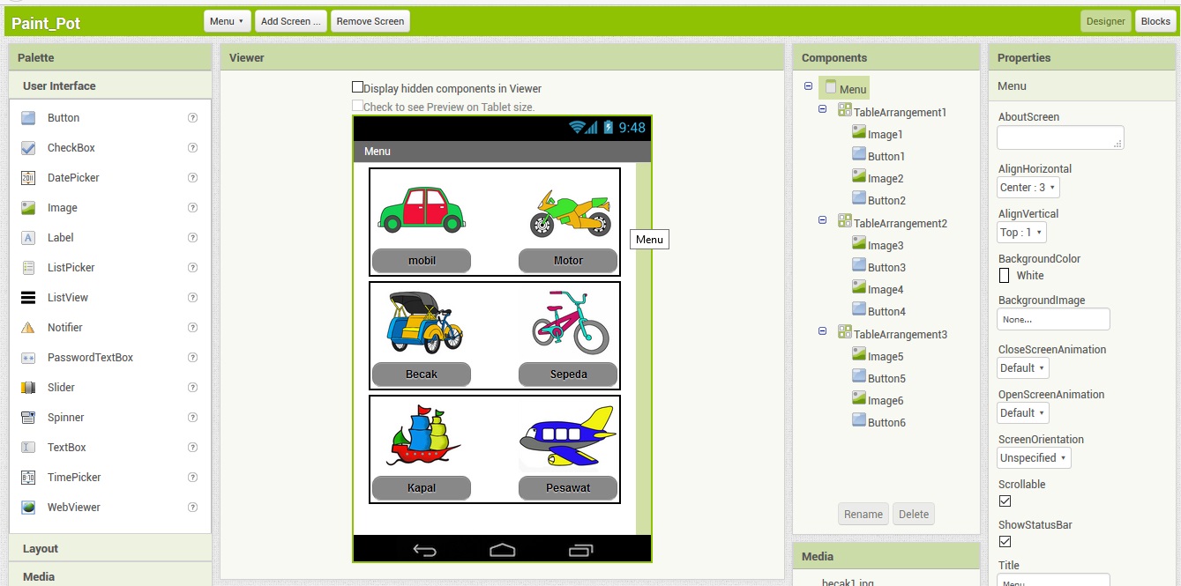Uncheck the ShowStatusBar property
The height and width of the screenshot is (586, 1181).
(x=1005, y=541)
